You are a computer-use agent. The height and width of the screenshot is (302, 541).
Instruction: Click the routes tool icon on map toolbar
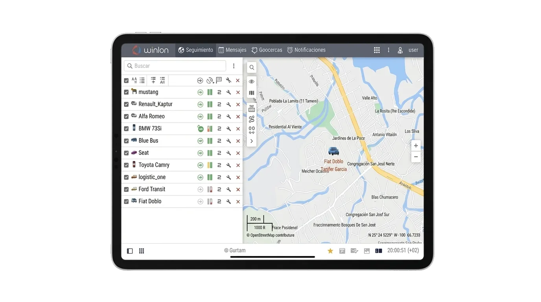(252, 119)
